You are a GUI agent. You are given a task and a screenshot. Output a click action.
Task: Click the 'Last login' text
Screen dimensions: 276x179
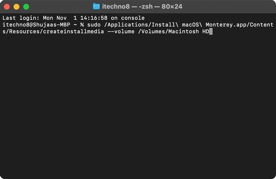(x=18, y=18)
